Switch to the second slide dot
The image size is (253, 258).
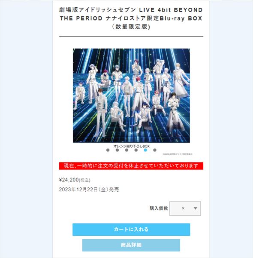coord(117,150)
